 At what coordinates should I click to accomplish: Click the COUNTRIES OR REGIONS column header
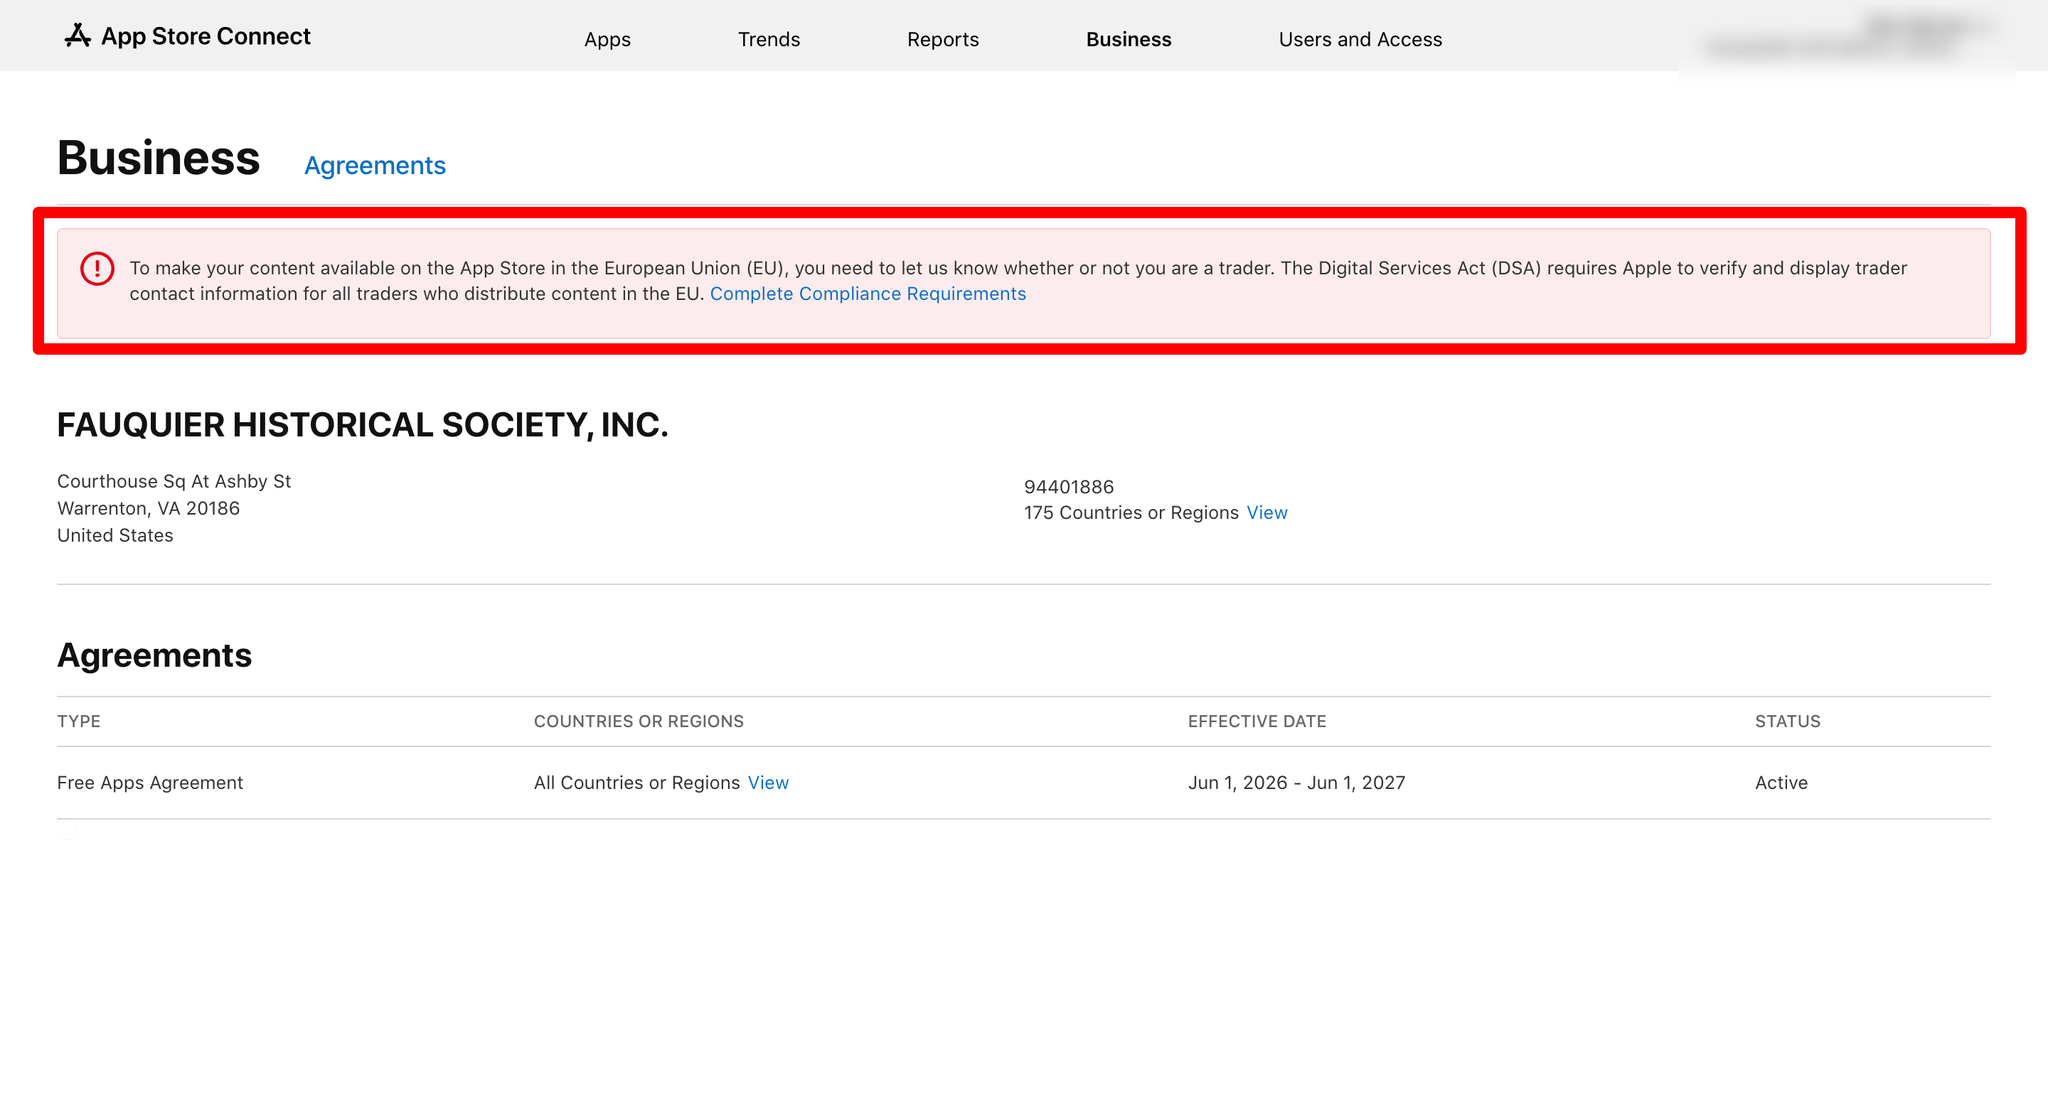click(x=639, y=721)
